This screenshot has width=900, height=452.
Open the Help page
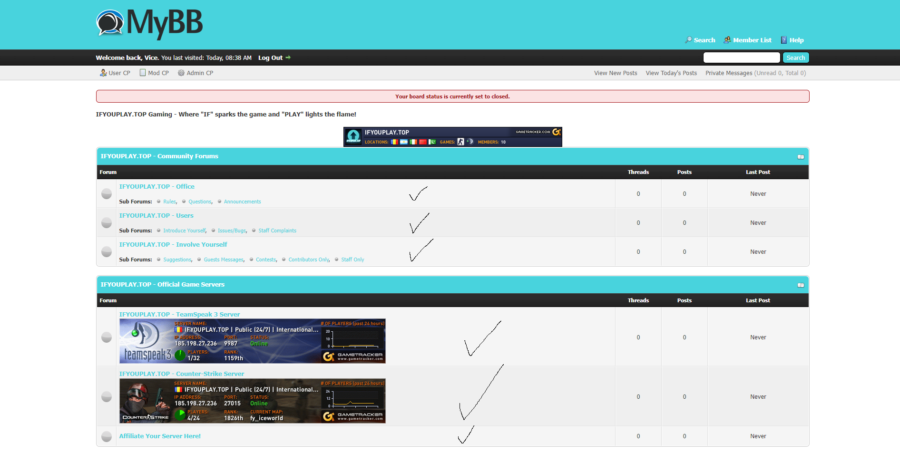[797, 40]
